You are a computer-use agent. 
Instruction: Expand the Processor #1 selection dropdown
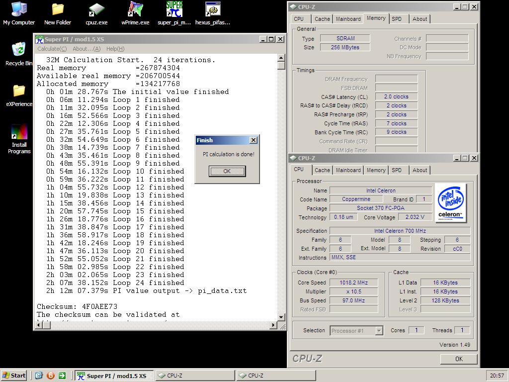click(x=379, y=331)
